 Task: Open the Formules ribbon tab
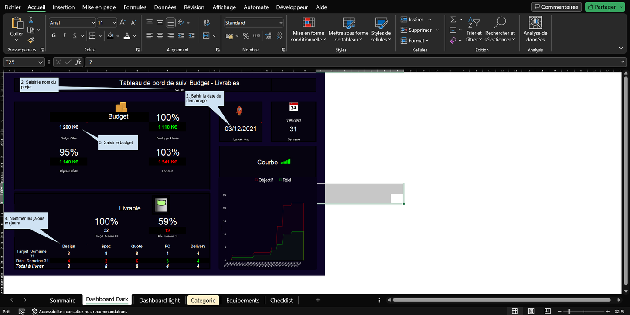pos(135,7)
